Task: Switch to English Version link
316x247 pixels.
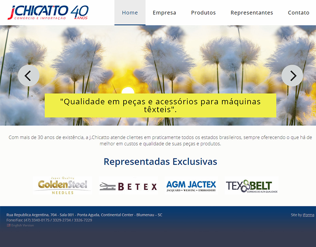Action: [x=23, y=225]
